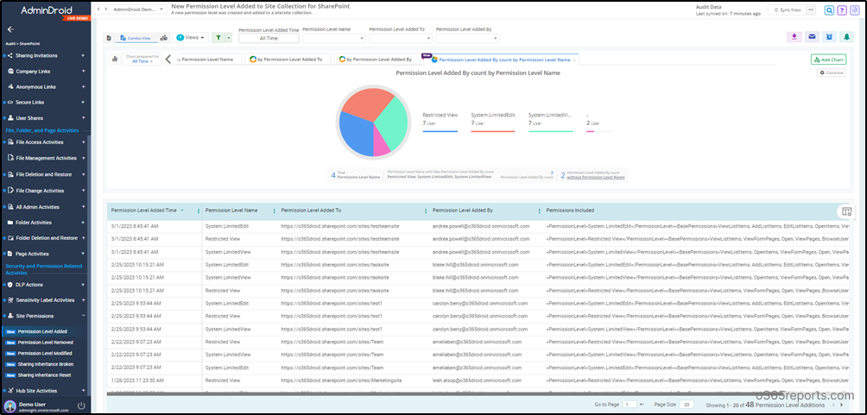Open table column settings icon

coord(846,211)
